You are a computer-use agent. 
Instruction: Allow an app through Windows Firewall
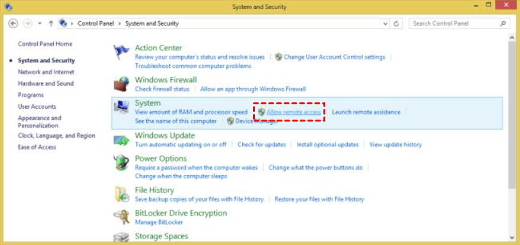click(253, 89)
